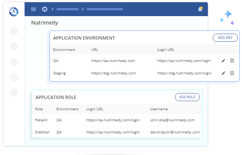The height and width of the screenshot is (155, 242).
Task: Click the Login URL in the Patient row
Action: 113,120
